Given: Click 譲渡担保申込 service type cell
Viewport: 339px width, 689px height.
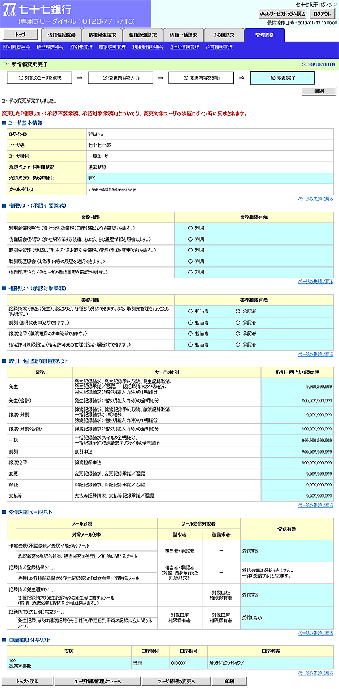Looking at the screenshot, I should (167, 463).
